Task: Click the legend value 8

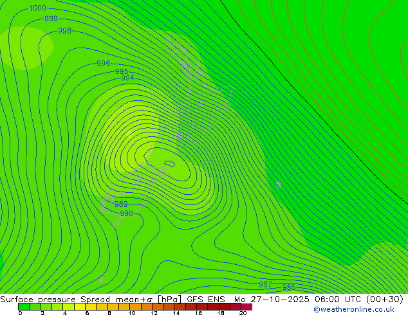Action: pyautogui.click(x=109, y=313)
